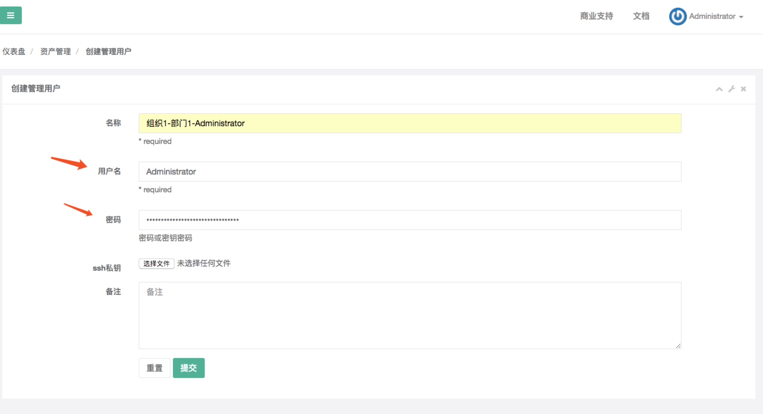Open the 商业支持 menu link

[x=596, y=16]
